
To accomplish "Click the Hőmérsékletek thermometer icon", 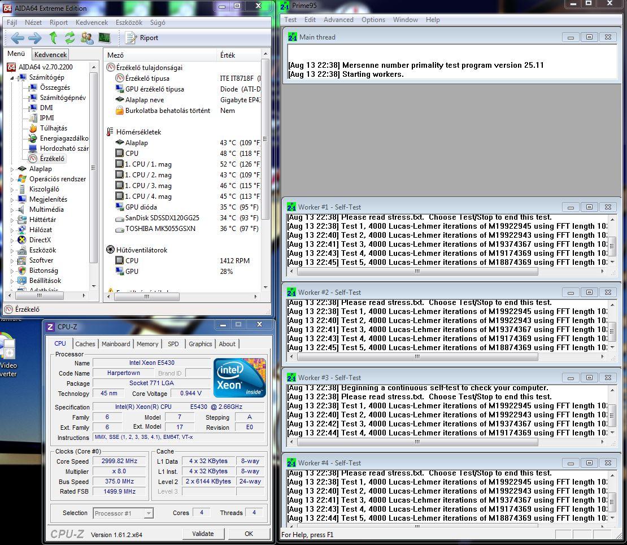I will tap(110, 132).
